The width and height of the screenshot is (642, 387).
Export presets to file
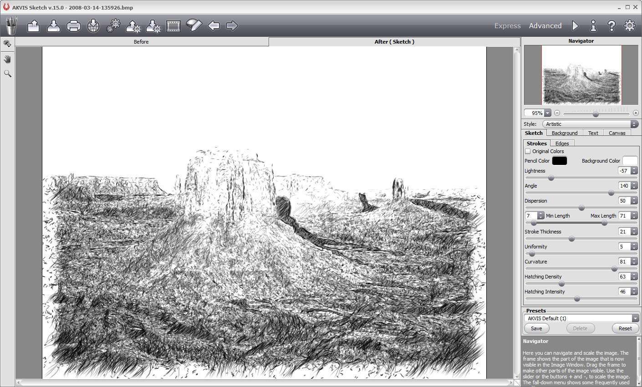[153, 25]
